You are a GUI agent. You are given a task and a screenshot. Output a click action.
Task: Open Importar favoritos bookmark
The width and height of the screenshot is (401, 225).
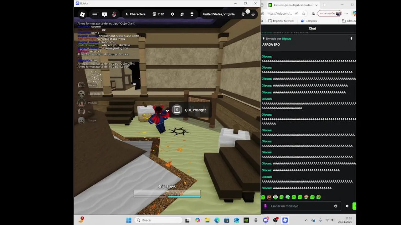281,21
